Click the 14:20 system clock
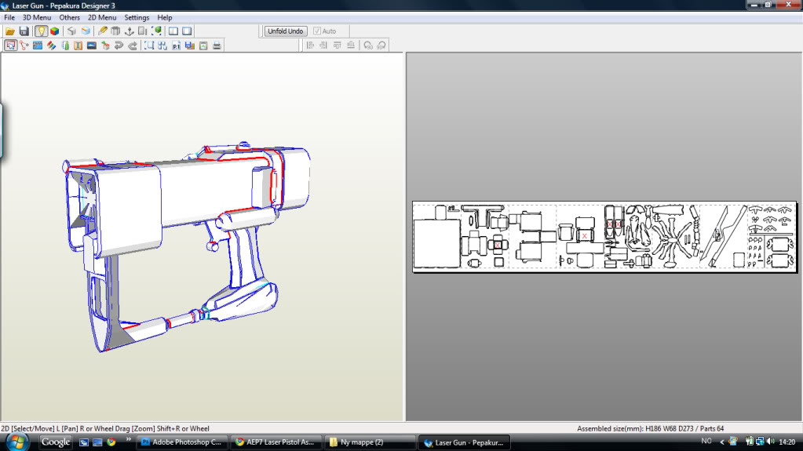This screenshot has width=803, height=451. click(787, 442)
